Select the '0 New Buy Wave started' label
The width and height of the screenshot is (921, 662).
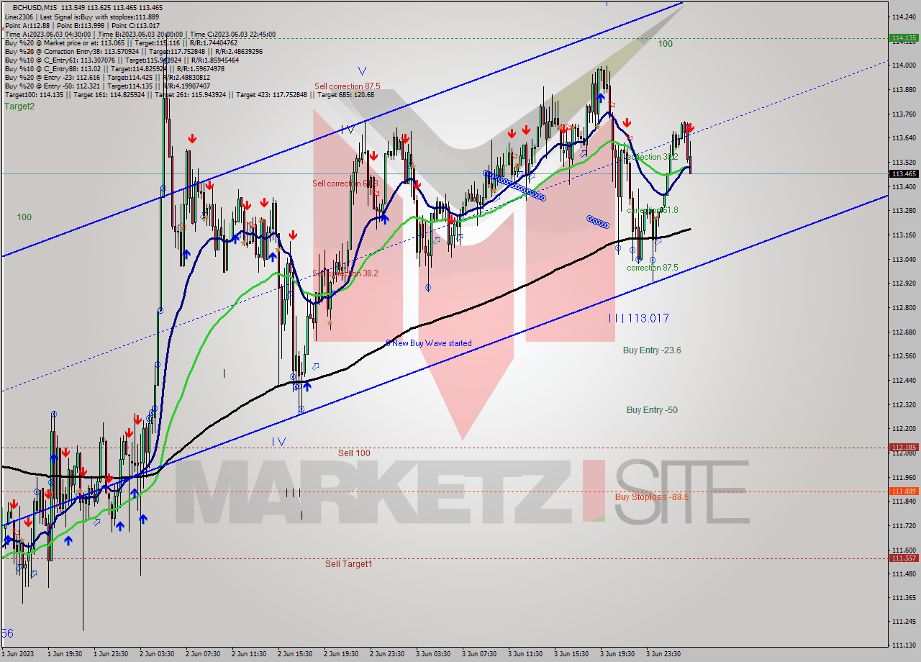point(429,343)
